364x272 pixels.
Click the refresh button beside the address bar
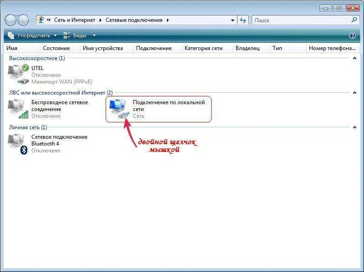[243, 20]
